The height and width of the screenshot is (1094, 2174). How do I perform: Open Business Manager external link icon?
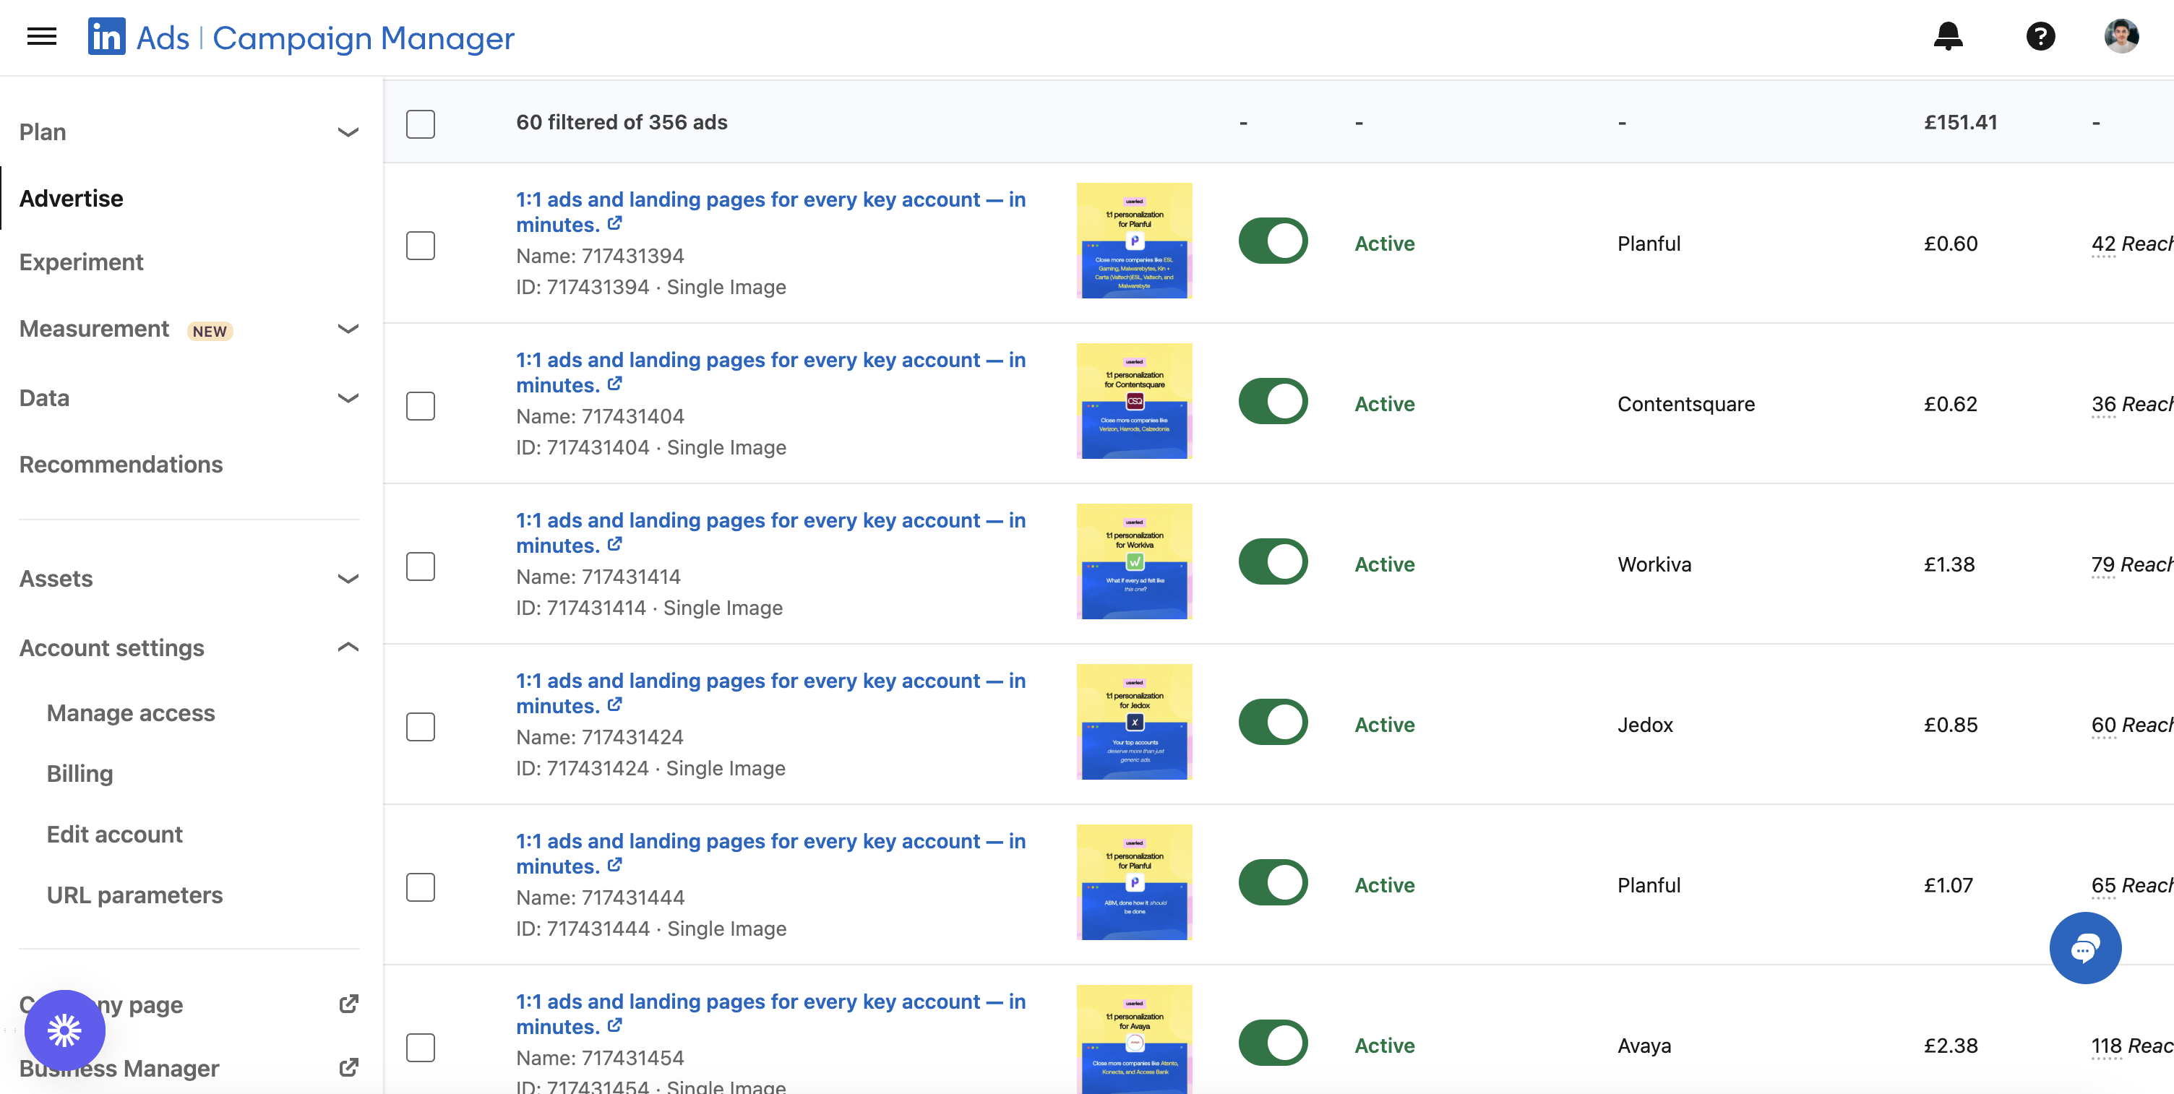click(348, 1068)
